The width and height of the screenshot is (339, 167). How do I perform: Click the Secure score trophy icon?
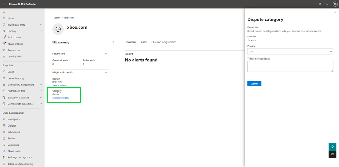pos(4,50)
